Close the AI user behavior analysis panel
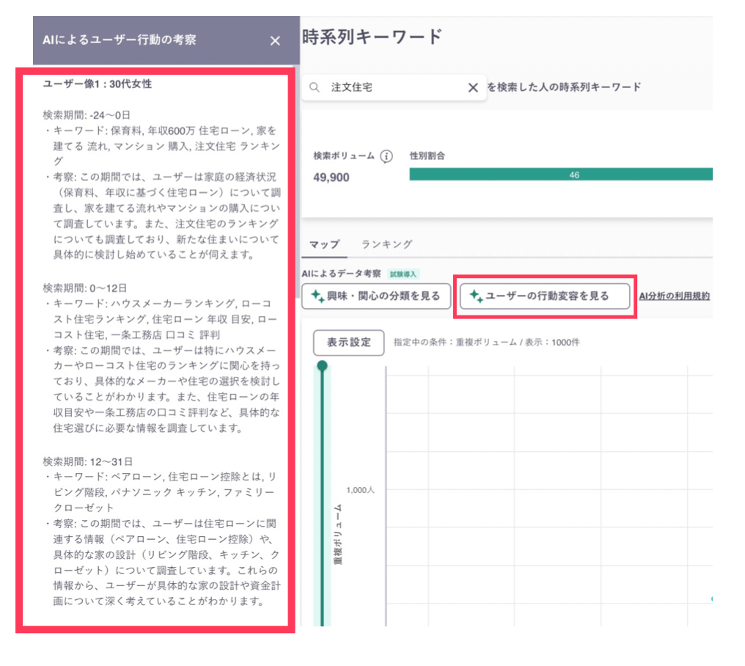Image resolution: width=745 pixels, height=666 pixels. pos(275,41)
